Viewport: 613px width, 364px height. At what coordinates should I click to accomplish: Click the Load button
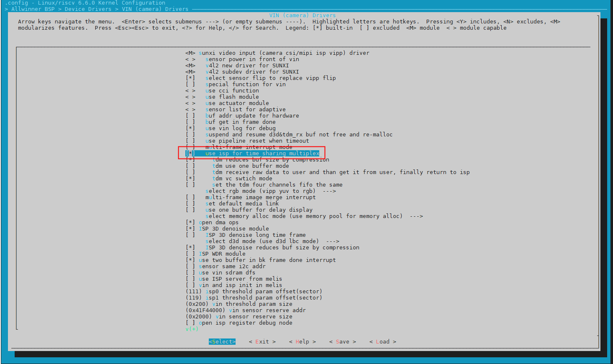point(382,342)
